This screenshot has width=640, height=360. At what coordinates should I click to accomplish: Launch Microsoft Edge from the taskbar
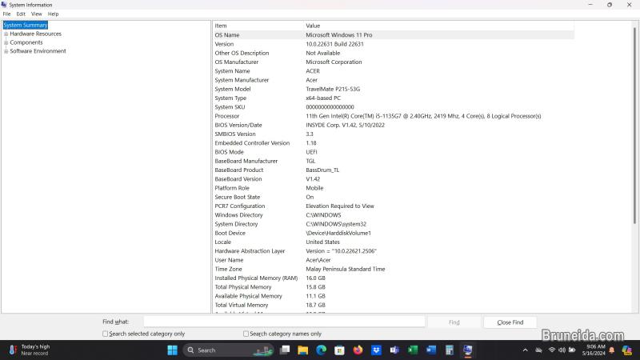tap(322, 350)
